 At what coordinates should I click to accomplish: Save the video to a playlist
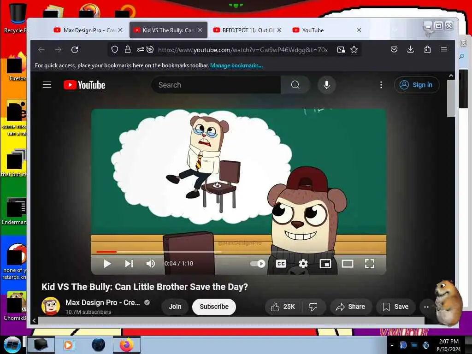[395, 307]
